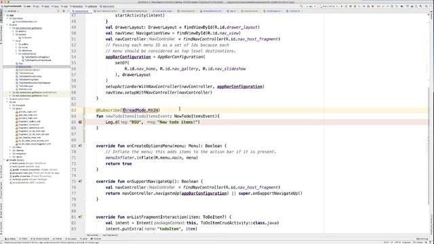This screenshot has width=434, height=244.
Task: Open activity_main.xml layout file
Action: click(x=27, y=112)
